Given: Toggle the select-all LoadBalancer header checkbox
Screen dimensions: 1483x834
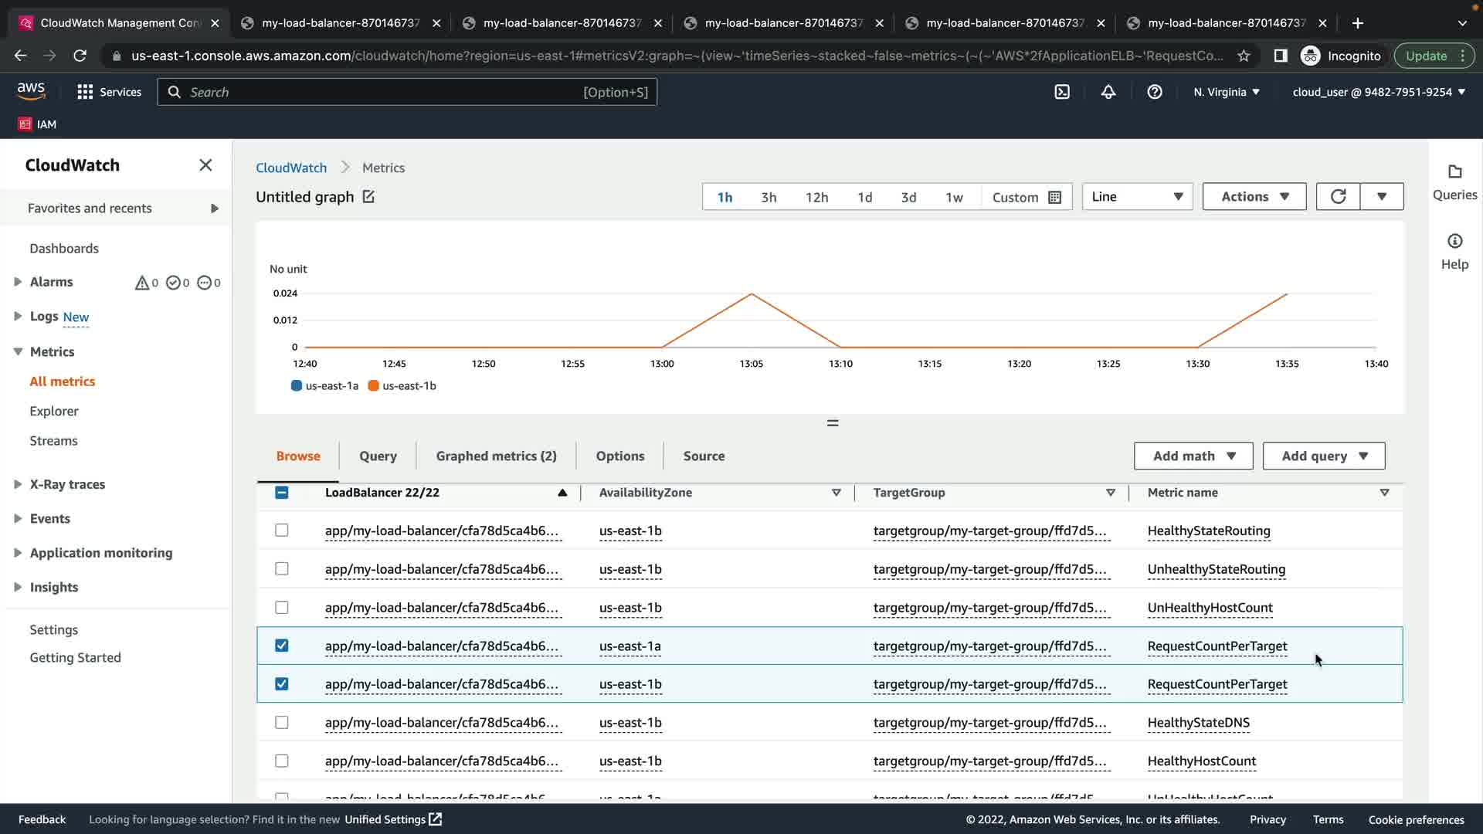Looking at the screenshot, I should click(282, 493).
